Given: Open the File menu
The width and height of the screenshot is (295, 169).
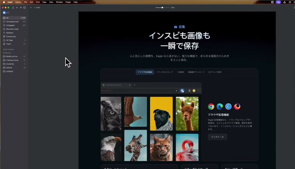Looking at the screenshot, I should pyautogui.click(x=25, y=2).
